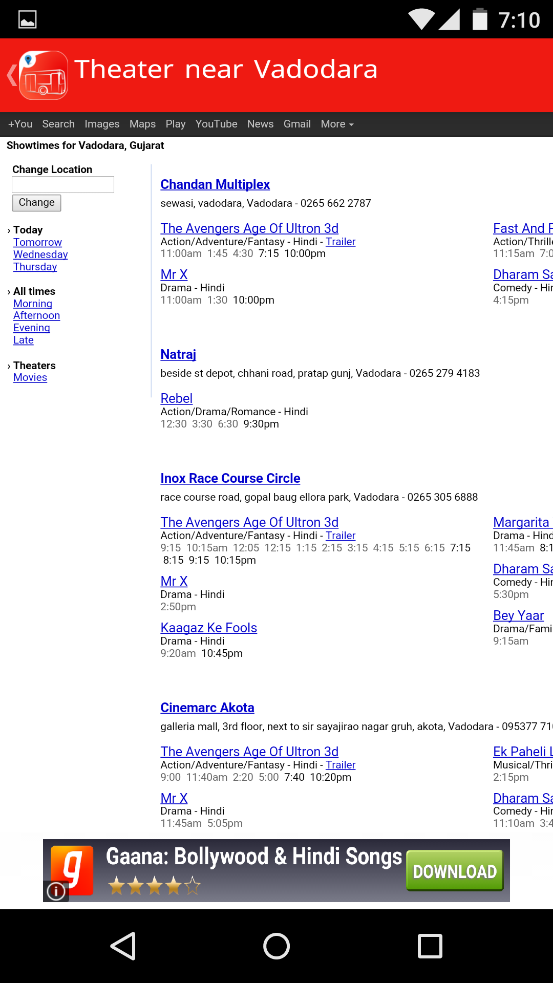The height and width of the screenshot is (983, 553).
Task: Switch view to Movies
Action: (30, 377)
